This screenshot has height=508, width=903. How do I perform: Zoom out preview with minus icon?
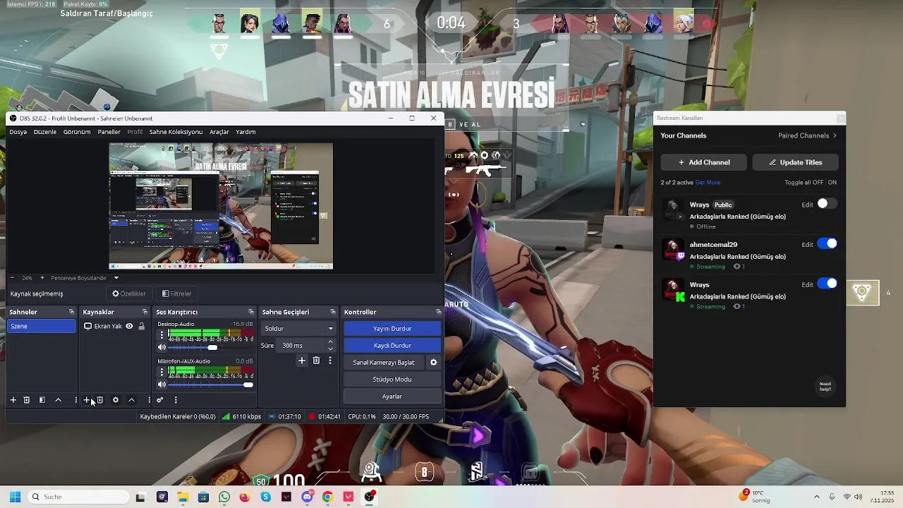[12, 278]
